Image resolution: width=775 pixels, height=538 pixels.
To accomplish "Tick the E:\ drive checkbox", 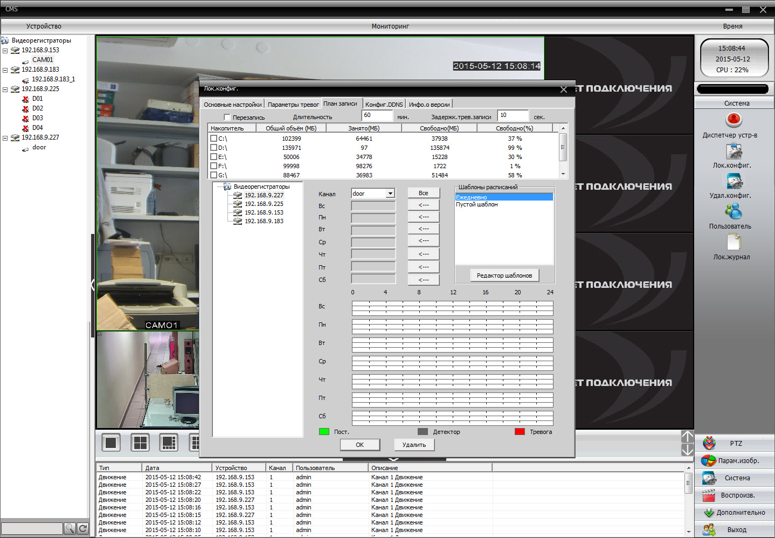I will click(213, 157).
